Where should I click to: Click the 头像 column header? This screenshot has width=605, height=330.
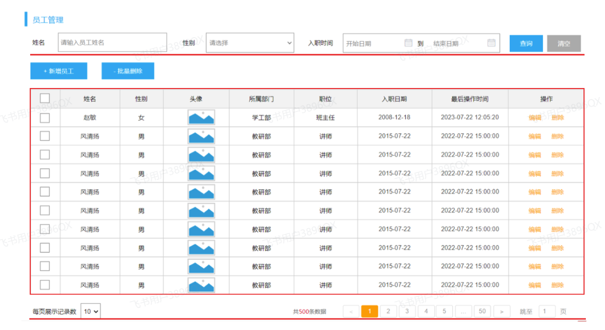click(196, 99)
